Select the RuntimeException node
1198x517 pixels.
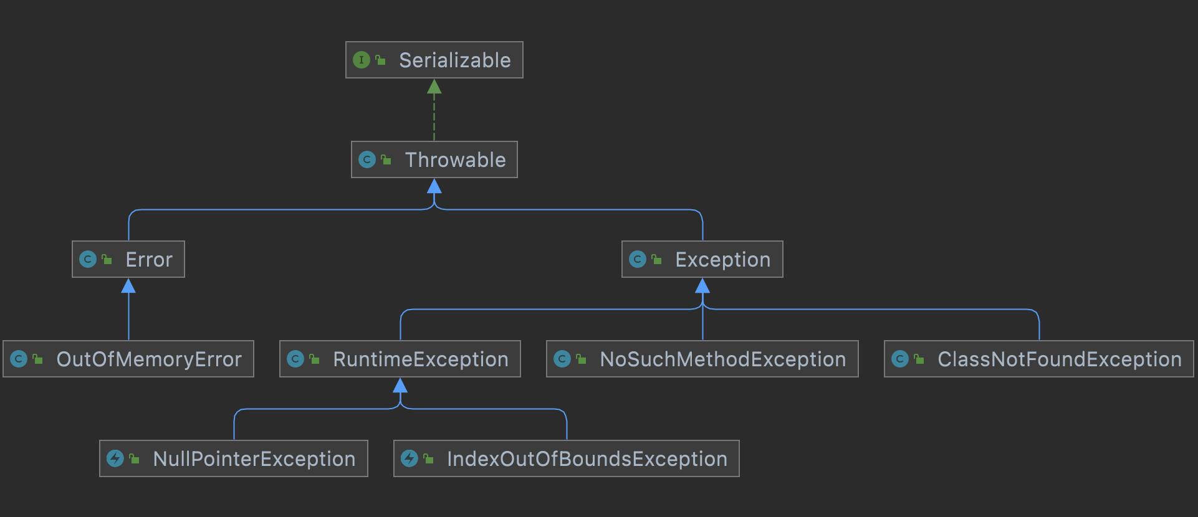(x=400, y=359)
